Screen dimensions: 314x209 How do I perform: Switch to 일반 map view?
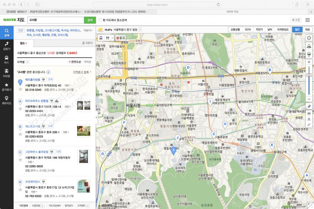[x=297, y=29]
